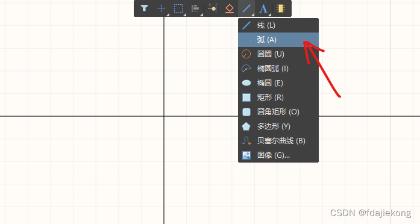Open the align objects tool
This screenshot has height=224, width=420.
(x=195, y=8)
